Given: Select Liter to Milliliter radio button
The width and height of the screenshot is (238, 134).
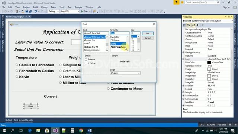Looking at the screenshot, I should (60, 77).
